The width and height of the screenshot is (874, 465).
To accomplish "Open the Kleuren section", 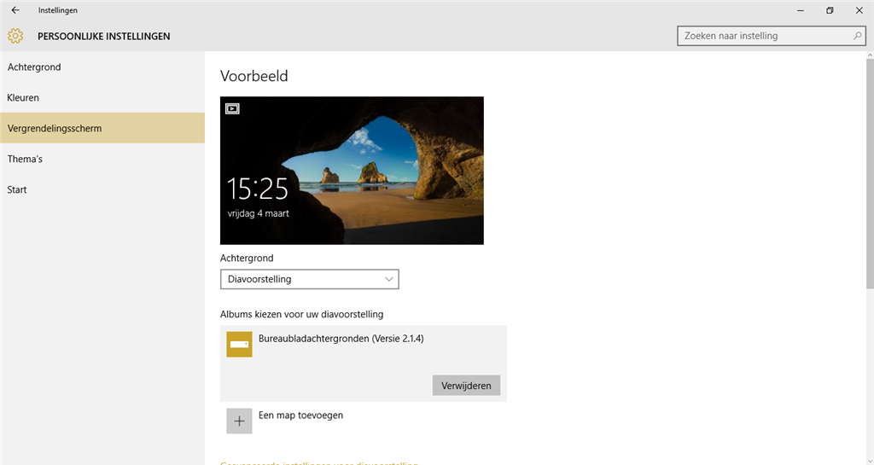I will [x=102, y=97].
